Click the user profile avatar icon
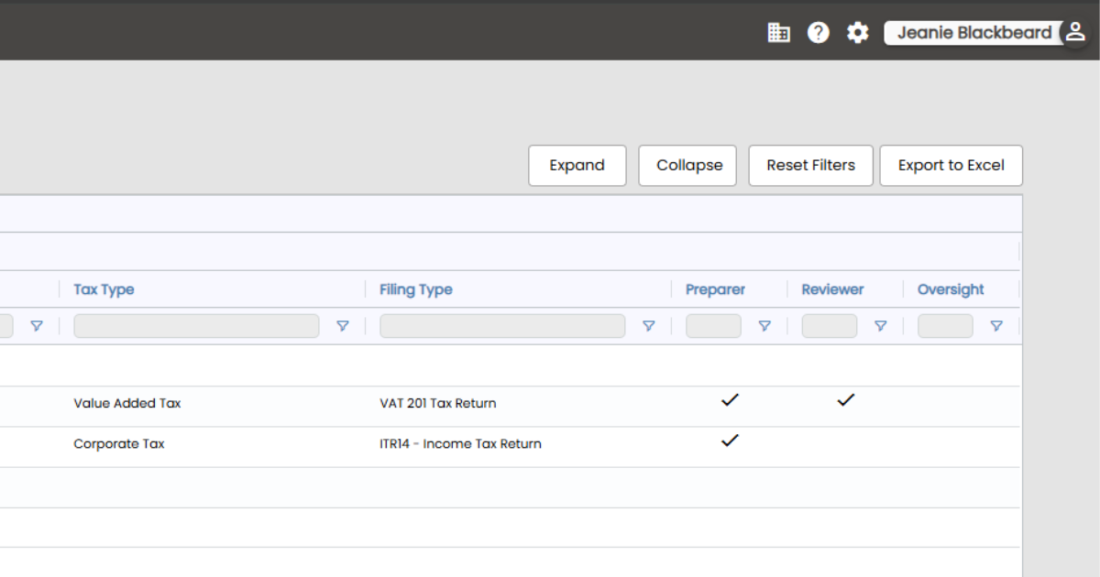The height and width of the screenshot is (577, 1100). pyautogui.click(x=1075, y=32)
